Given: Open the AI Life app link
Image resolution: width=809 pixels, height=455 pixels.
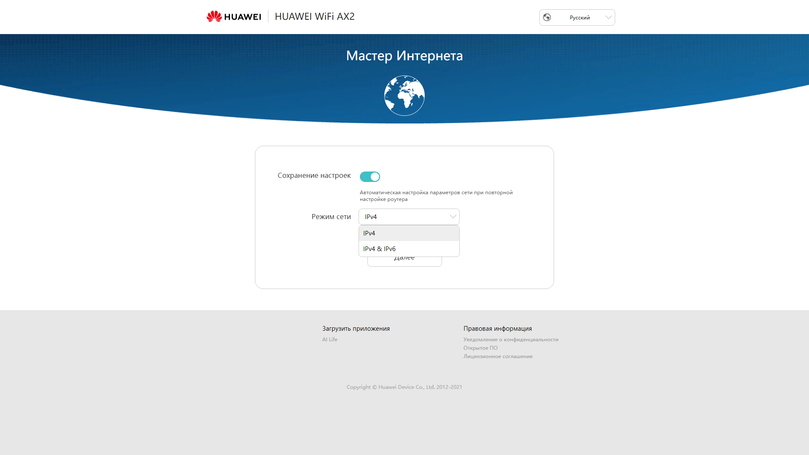Looking at the screenshot, I should 329,340.
